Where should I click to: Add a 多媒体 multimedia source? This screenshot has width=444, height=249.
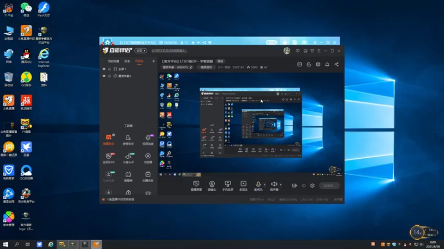(244, 186)
